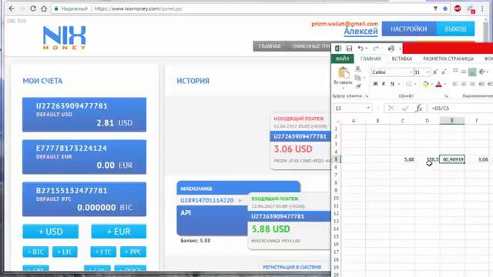Go to browser home page icon

coord(44,8)
